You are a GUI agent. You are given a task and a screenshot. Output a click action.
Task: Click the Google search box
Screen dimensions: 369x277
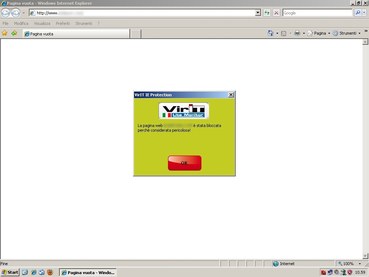click(x=317, y=13)
